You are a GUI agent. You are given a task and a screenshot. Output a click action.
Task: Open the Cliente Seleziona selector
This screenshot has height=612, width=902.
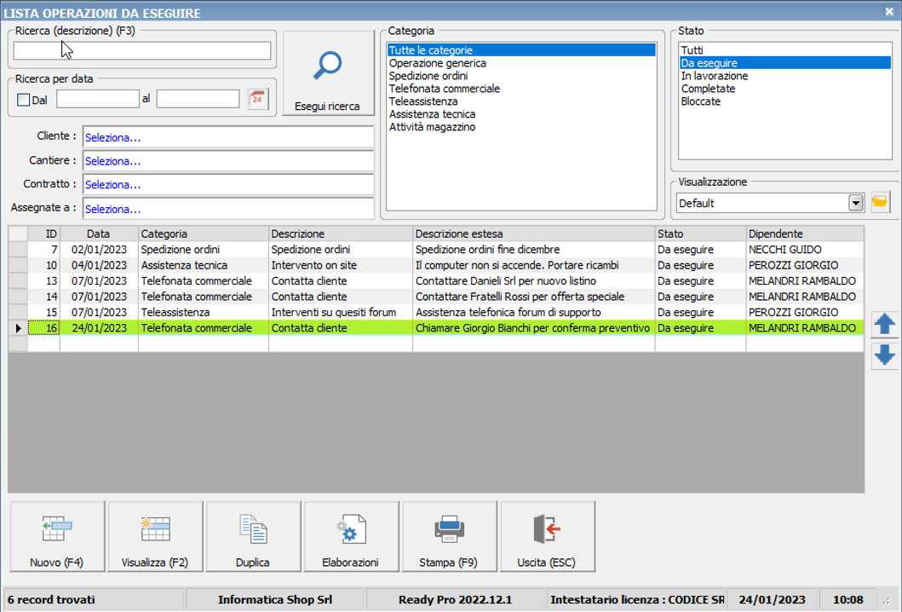227,137
